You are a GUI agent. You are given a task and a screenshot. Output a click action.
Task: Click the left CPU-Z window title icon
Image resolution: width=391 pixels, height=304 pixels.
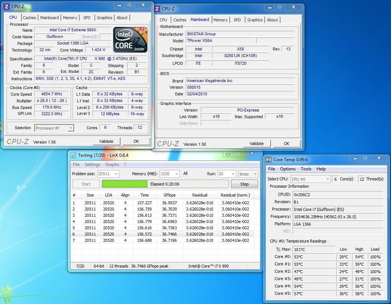(x=7, y=6)
